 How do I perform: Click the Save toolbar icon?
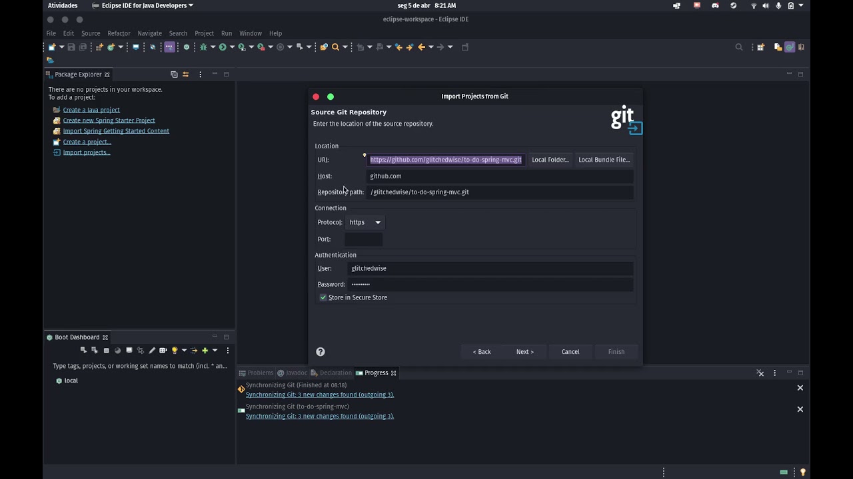[71, 47]
